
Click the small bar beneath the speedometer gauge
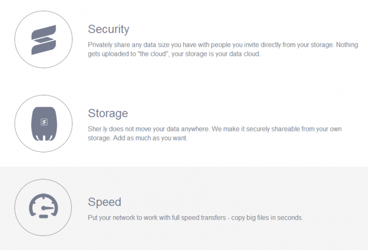pyautogui.click(x=44, y=217)
